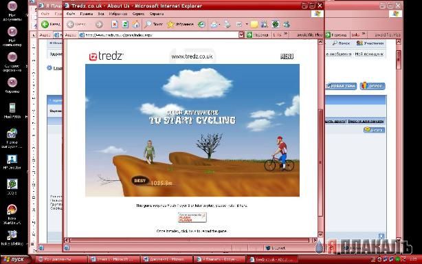422x264 pixels.
Task: Click game canvas to start cycling
Action: 192,130
